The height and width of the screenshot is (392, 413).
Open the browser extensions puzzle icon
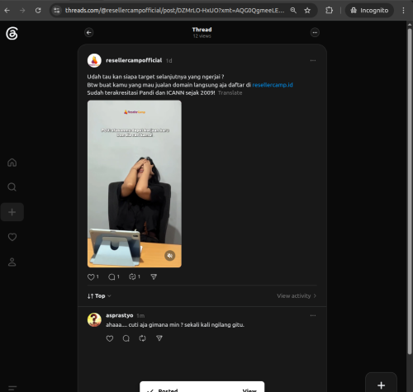[x=329, y=11]
